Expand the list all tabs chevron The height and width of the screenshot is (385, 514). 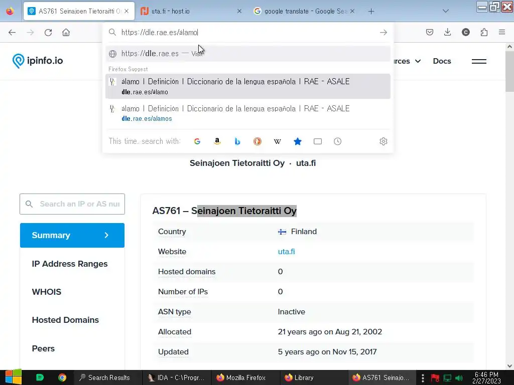446,11
